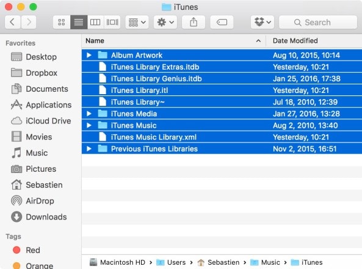The height and width of the screenshot is (269, 362).
Task: Click the iTunes folder icon in title bar
Action: pos(166,7)
